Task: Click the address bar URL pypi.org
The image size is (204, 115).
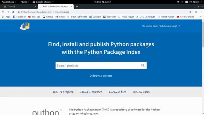Action: pyautogui.click(x=62, y=12)
